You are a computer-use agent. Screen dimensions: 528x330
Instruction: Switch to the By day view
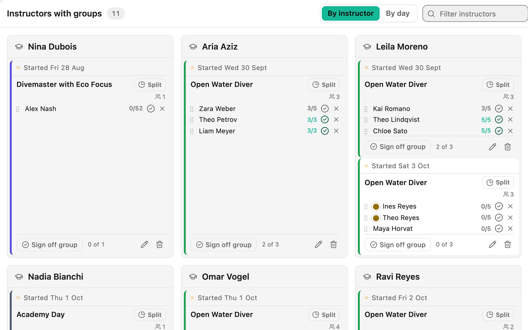coord(397,13)
